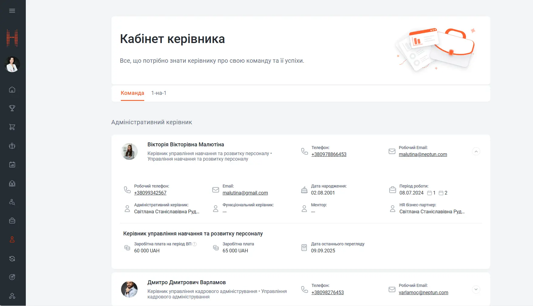Click personal email malutina@gmail.com
This screenshot has width=533, height=306.
tap(245, 193)
